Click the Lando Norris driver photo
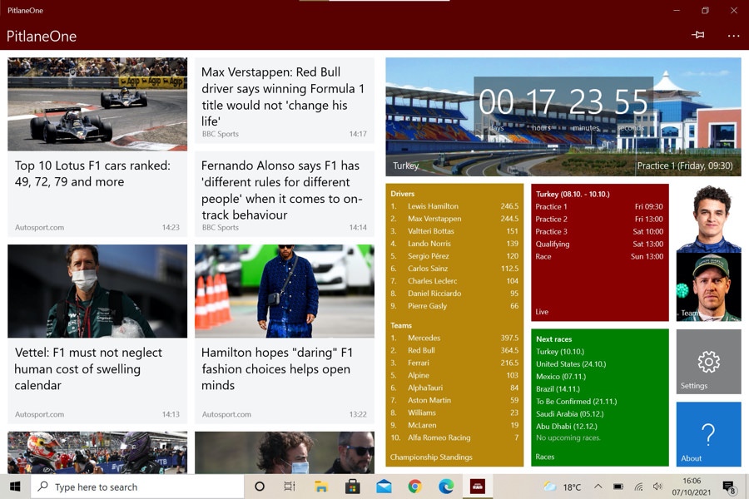Image resolution: width=749 pixels, height=499 pixels. pyautogui.click(x=708, y=218)
